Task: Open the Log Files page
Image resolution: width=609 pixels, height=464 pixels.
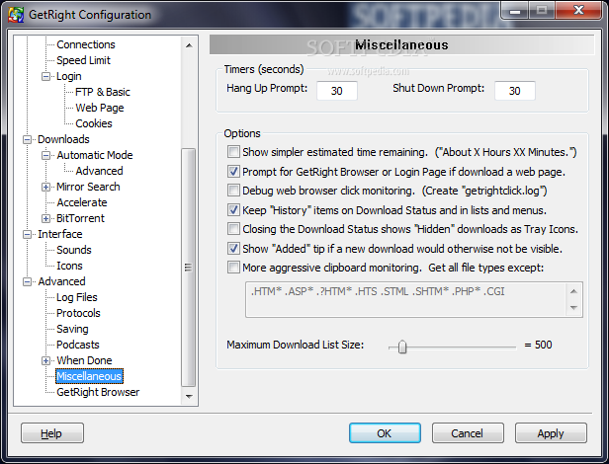Action: pos(77,297)
